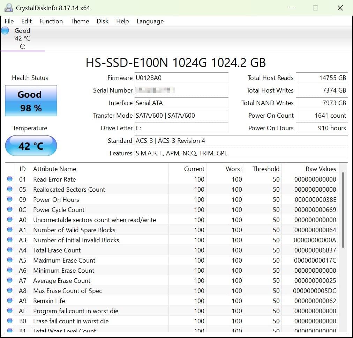Viewport: 353px width, 338px height.
Task: Click the 42 °C temperature button
Action: pyautogui.click(x=31, y=146)
